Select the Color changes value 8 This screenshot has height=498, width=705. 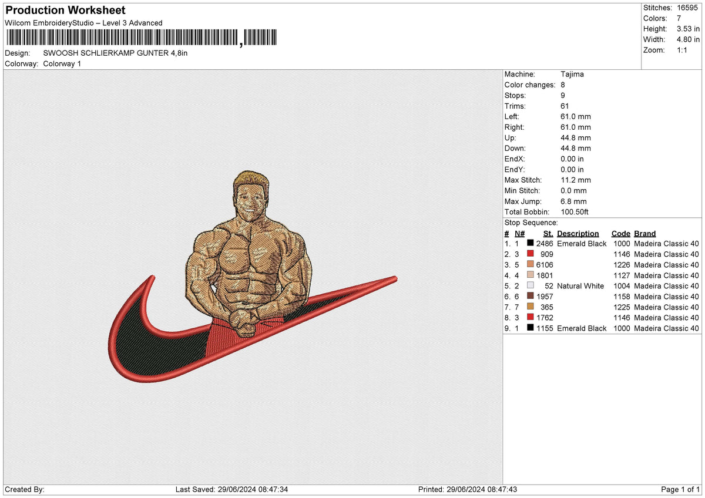pos(563,85)
